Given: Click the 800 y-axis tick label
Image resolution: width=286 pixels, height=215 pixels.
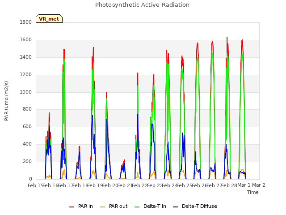Looking at the screenshot, I should (27, 109).
